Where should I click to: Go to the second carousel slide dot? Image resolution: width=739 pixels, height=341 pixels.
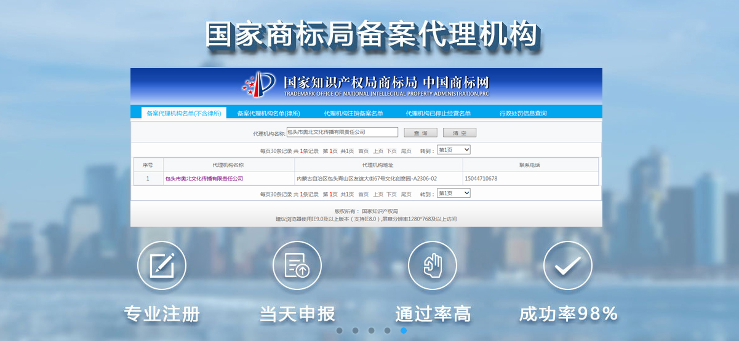355,331
